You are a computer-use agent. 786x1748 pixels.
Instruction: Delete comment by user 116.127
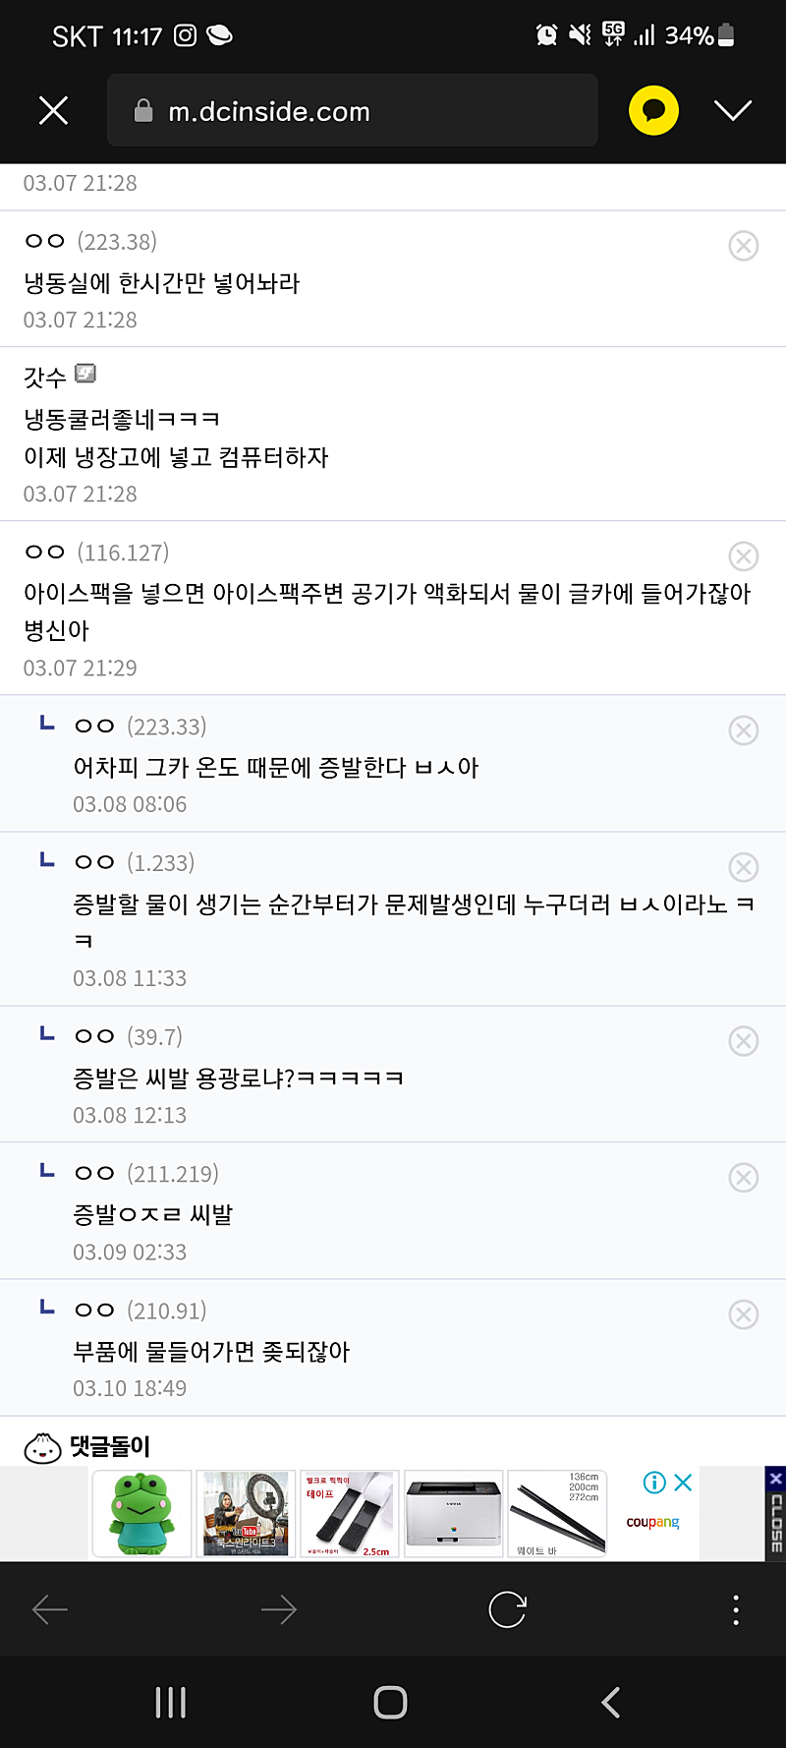click(x=744, y=556)
